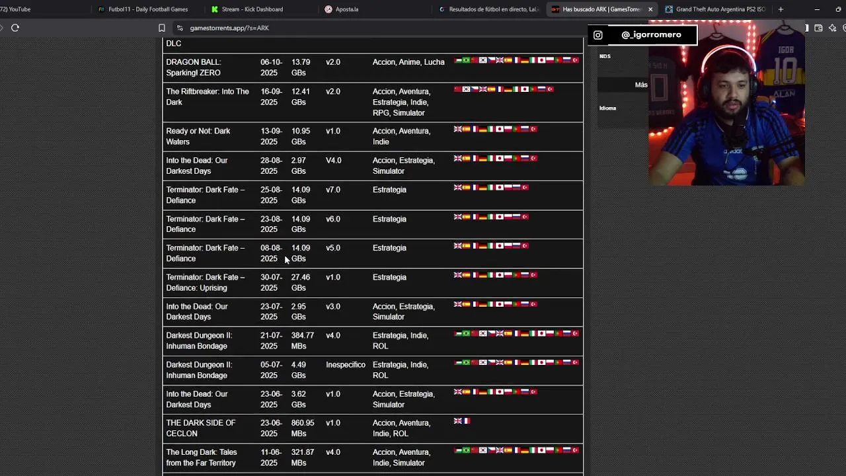The height and width of the screenshot is (476, 846).
Task: Expand the Más option in the sidebar
Action: tap(641, 85)
